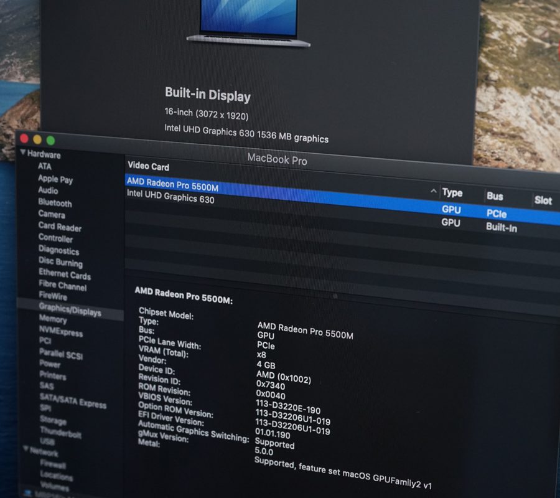Click the 'AMD (0x1002)' vendor value
Screen dimensions: 560x498
tap(284, 377)
